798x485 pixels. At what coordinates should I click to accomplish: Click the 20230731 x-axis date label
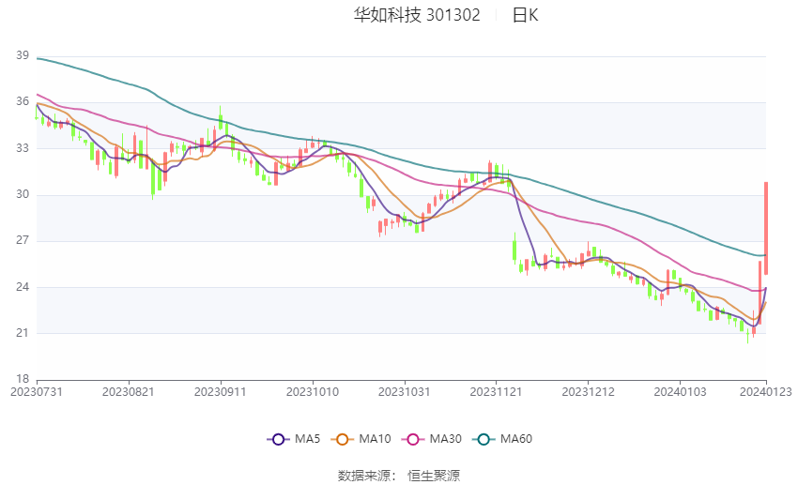click(37, 392)
